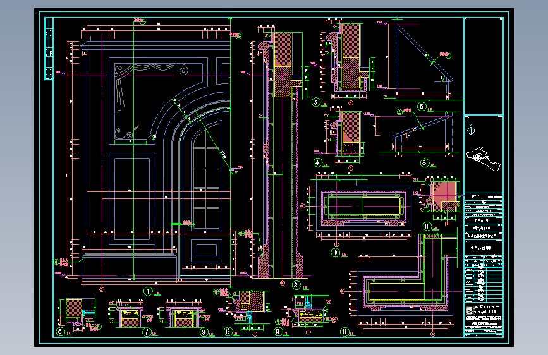Viewport: 548px width, 355px height.
Task: Click the detail number 7 bubble
Action: pos(147,332)
